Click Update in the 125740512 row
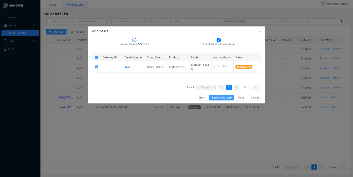The height and width of the screenshot is (177, 353). (x=324, y=107)
